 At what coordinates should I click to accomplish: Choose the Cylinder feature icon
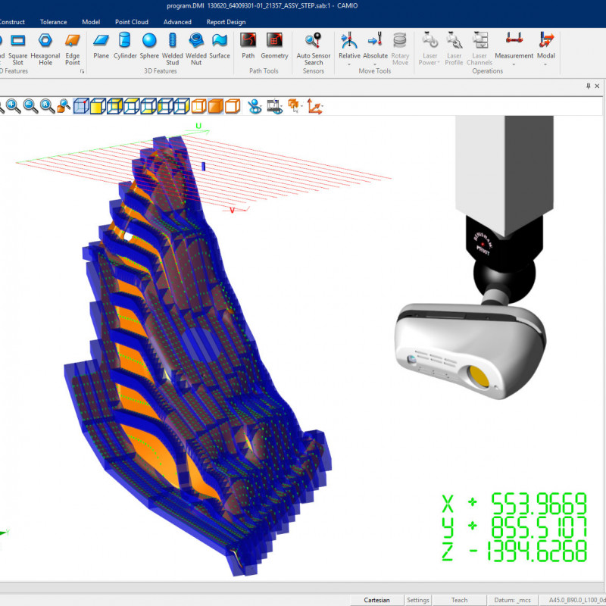125,45
